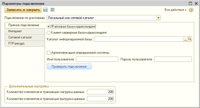This screenshot has height=108, width=200.
Task: Click ellipsis browse button in catalog field
Action: pos(185,39)
